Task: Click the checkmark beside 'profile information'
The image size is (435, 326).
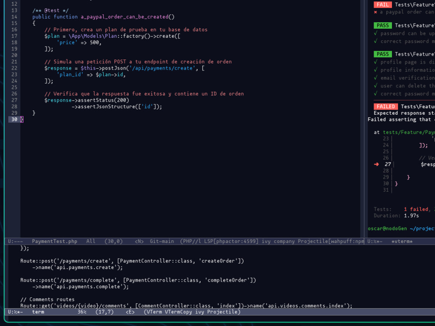Action: point(375,70)
